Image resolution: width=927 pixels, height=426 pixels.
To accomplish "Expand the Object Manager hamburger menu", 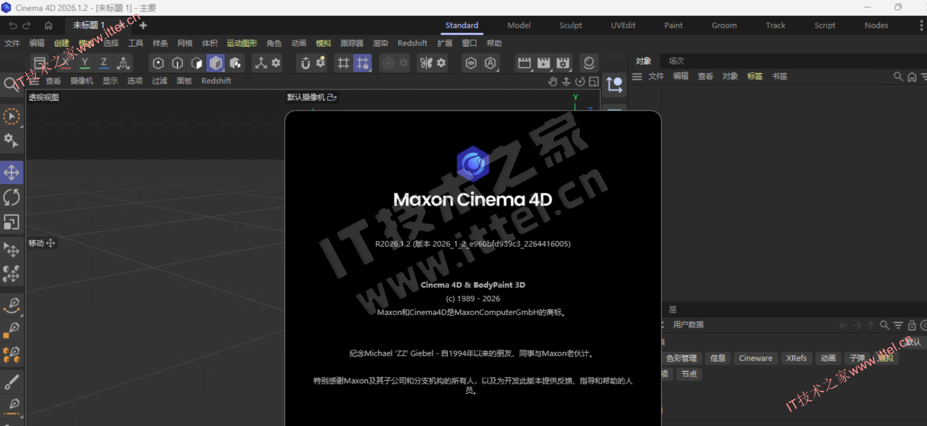I will (637, 77).
